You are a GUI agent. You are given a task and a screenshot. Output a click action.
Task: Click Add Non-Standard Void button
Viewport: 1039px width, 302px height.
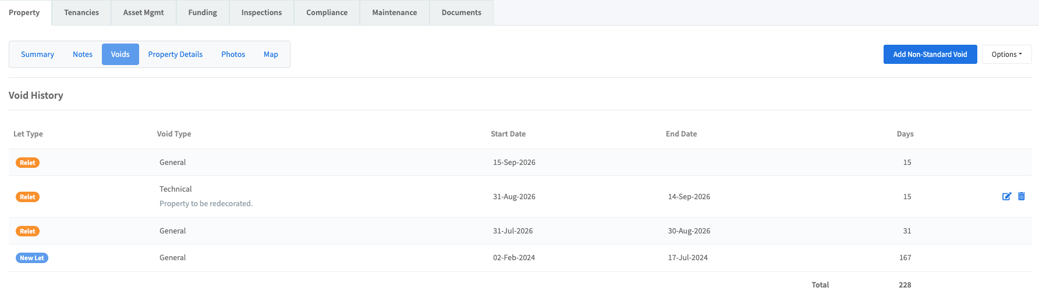[x=930, y=54]
